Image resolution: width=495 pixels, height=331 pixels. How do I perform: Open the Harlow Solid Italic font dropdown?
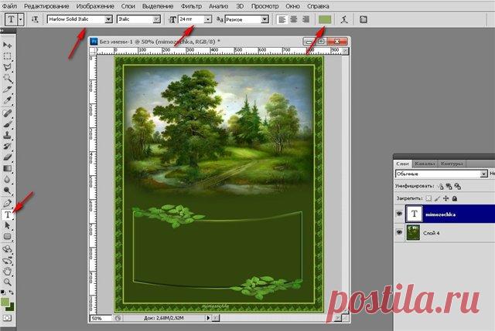tap(108, 19)
